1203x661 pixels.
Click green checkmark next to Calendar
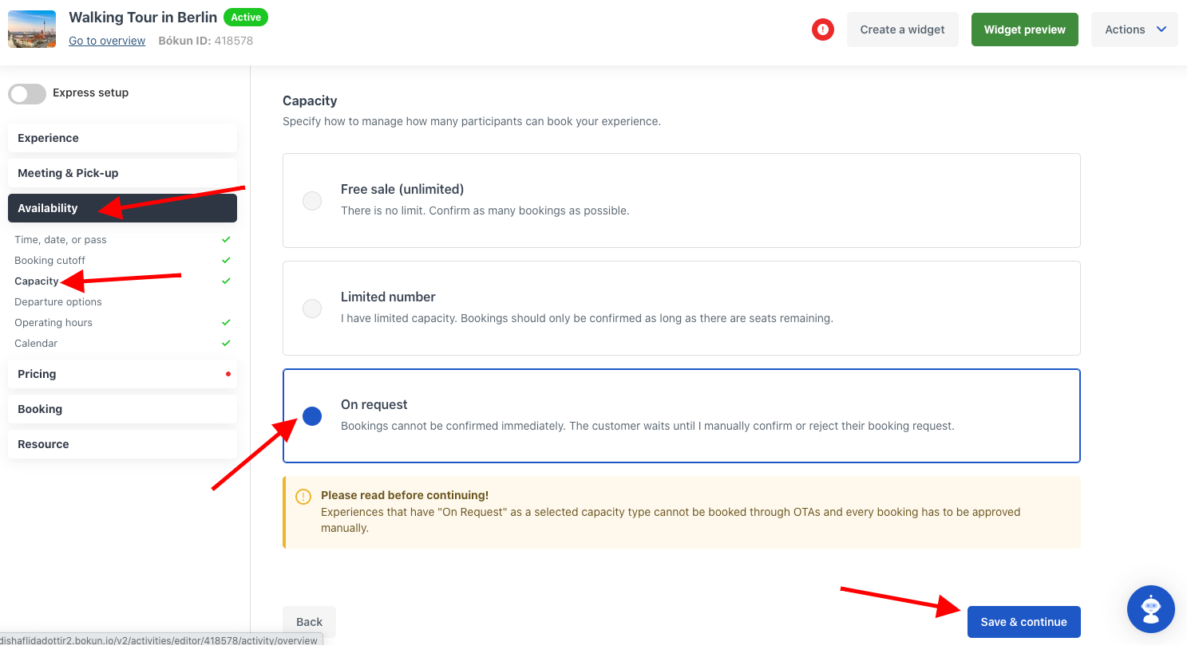tap(226, 343)
